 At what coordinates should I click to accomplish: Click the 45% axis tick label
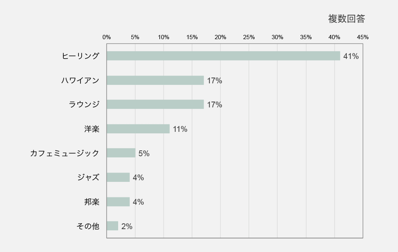(x=363, y=37)
